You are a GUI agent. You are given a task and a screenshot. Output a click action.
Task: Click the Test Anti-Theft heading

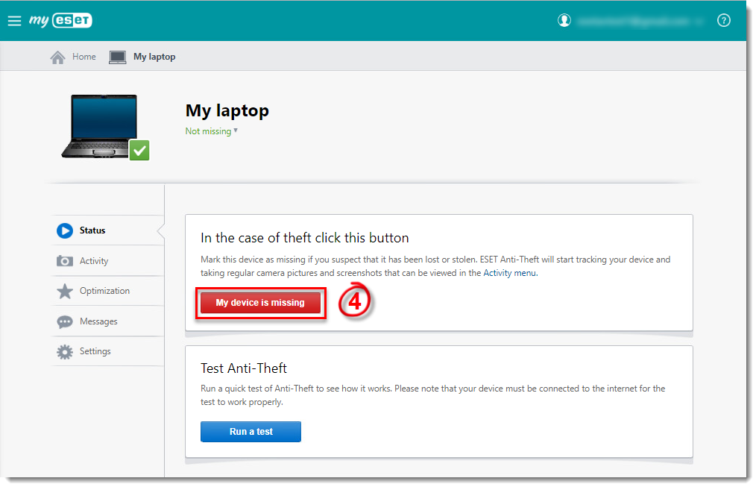pos(244,368)
